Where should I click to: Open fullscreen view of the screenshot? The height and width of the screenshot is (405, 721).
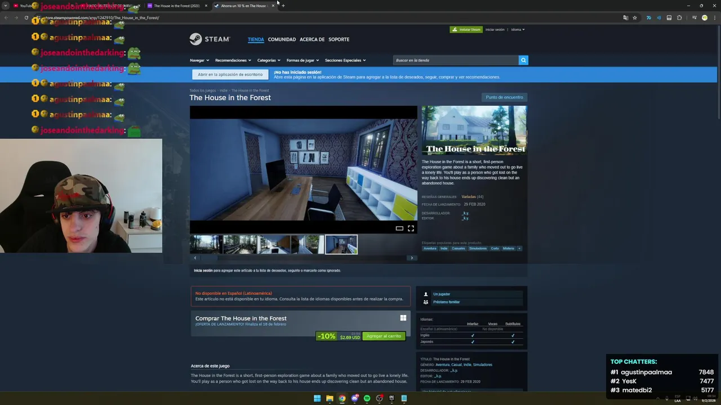[411, 228]
